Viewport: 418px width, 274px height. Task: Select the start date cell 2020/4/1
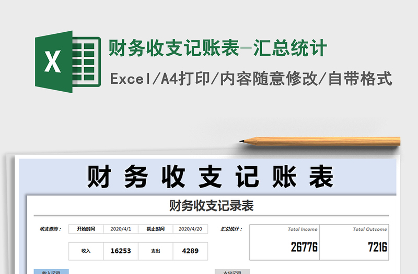(121, 229)
